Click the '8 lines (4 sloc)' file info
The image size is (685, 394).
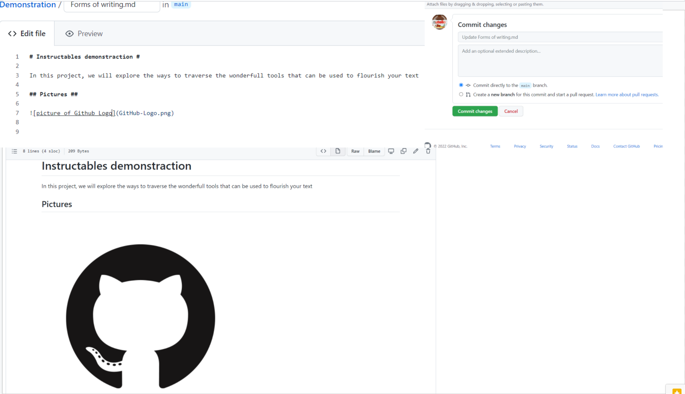[41, 151]
